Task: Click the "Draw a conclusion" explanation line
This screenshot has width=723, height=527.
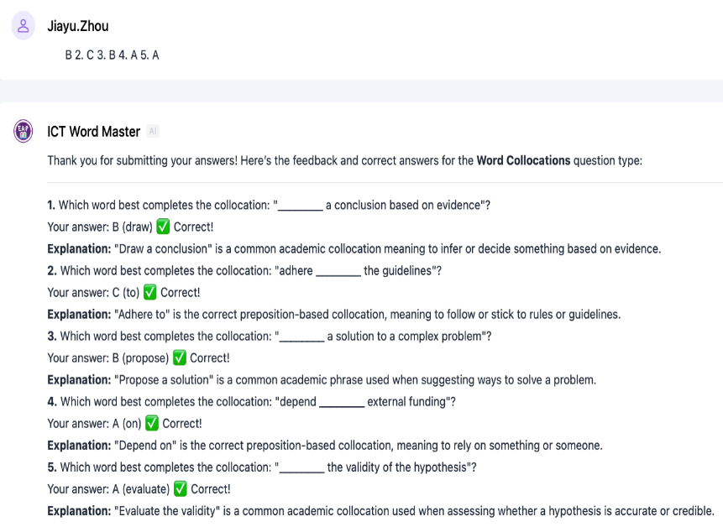Action: [x=354, y=248]
